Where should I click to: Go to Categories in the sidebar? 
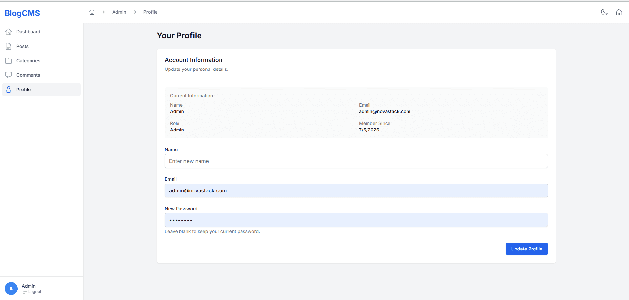[41, 61]
